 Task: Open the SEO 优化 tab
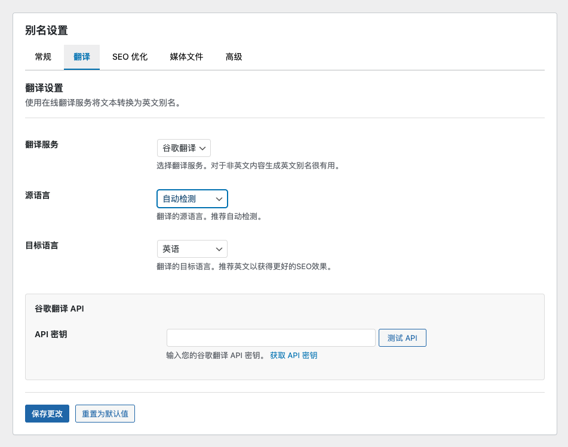click(130, 57)
